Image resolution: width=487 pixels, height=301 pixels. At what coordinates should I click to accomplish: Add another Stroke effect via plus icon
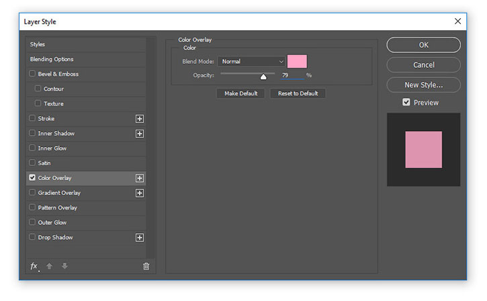(140, 119)
